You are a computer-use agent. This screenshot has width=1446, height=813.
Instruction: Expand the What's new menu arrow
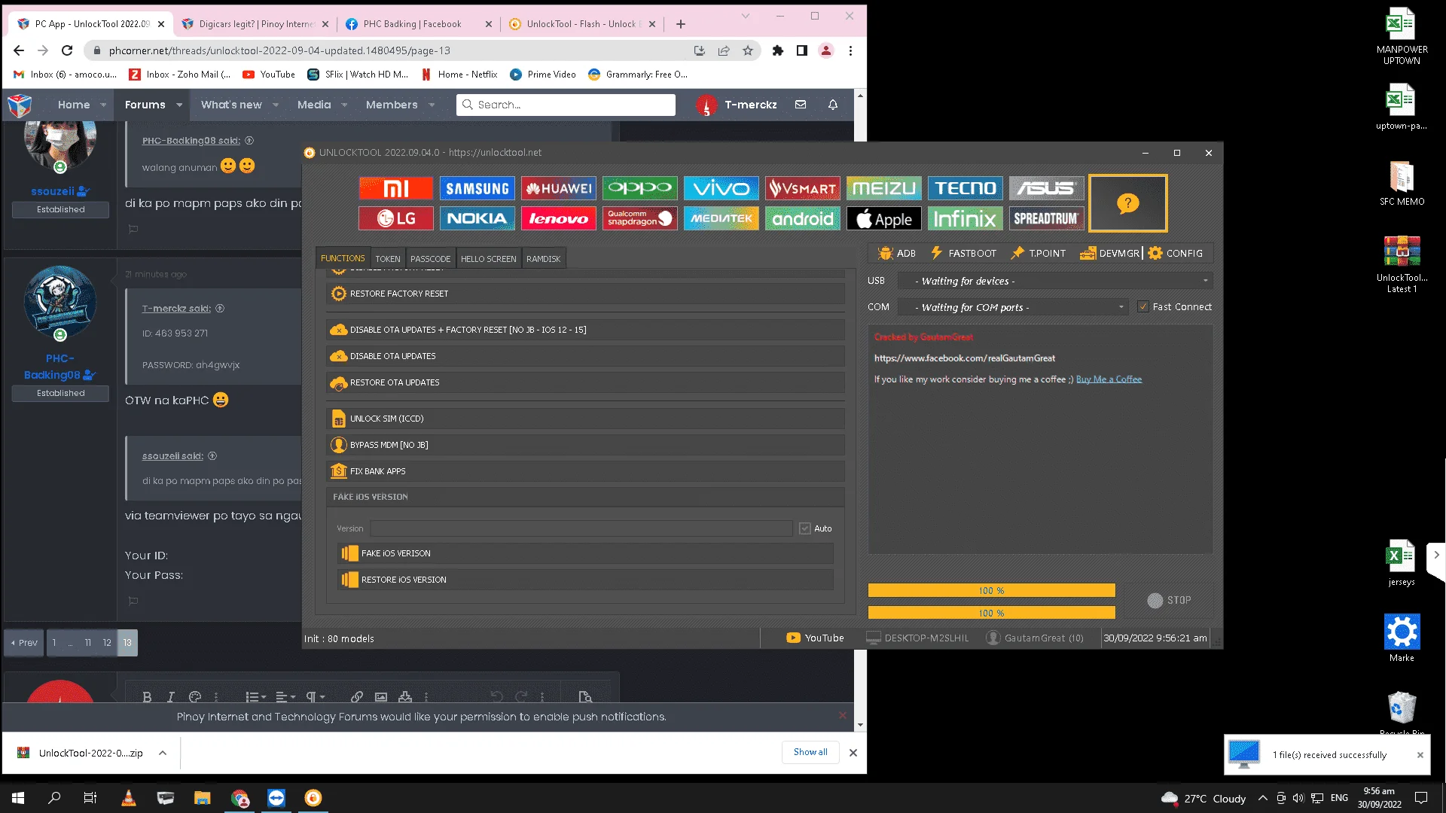(x=276, y=105)
